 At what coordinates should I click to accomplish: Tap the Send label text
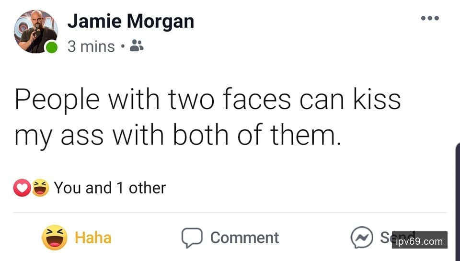[386, 236]
